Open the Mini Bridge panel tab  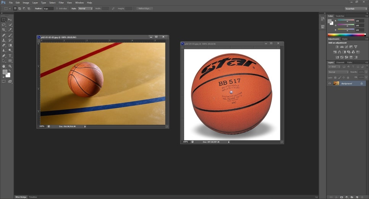pyautogui.click(x=21, y=197)
